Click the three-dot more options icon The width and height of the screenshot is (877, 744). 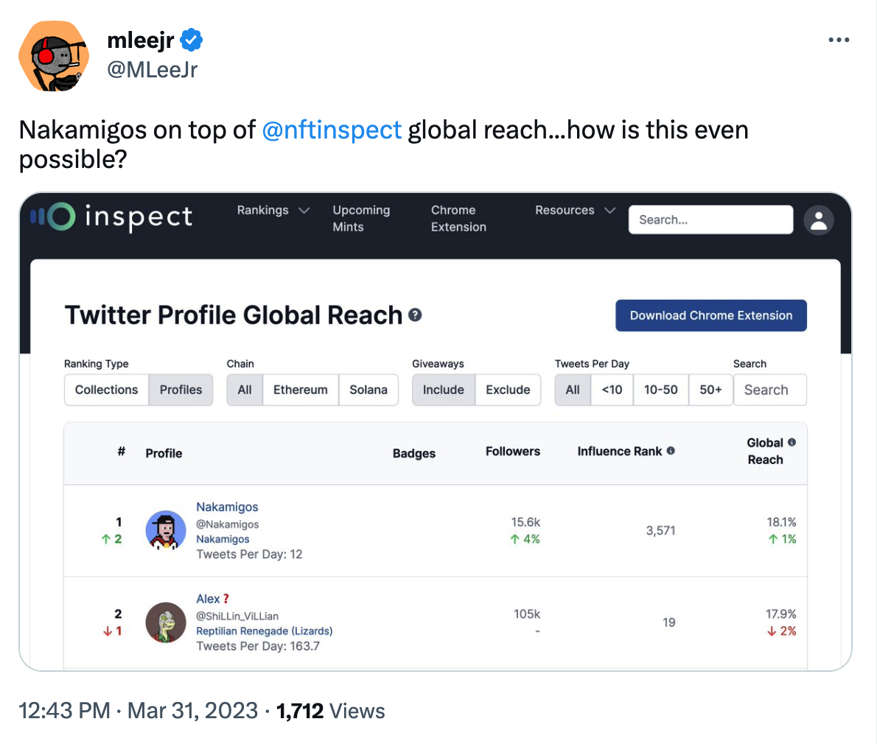[x=839, y=40]
